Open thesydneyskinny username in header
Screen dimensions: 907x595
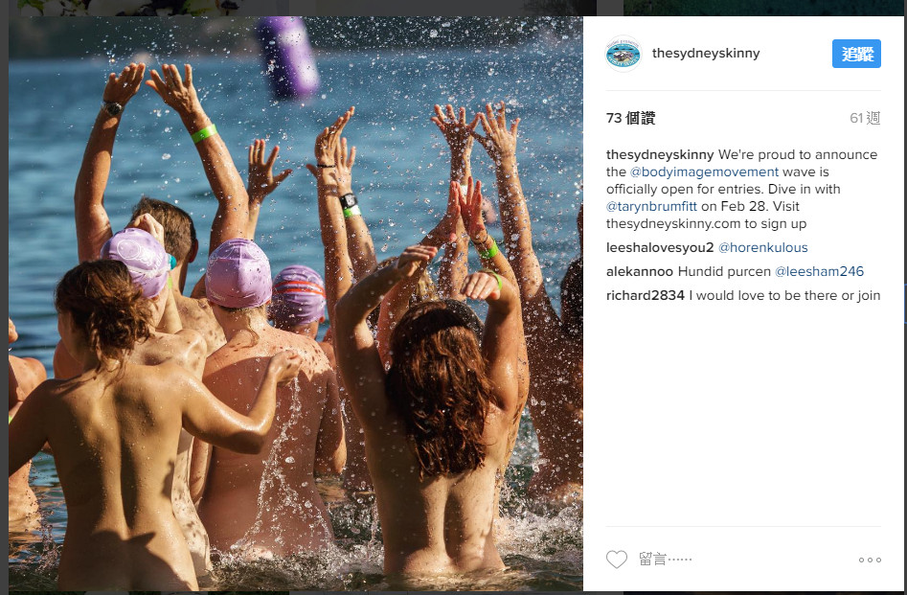706,54
